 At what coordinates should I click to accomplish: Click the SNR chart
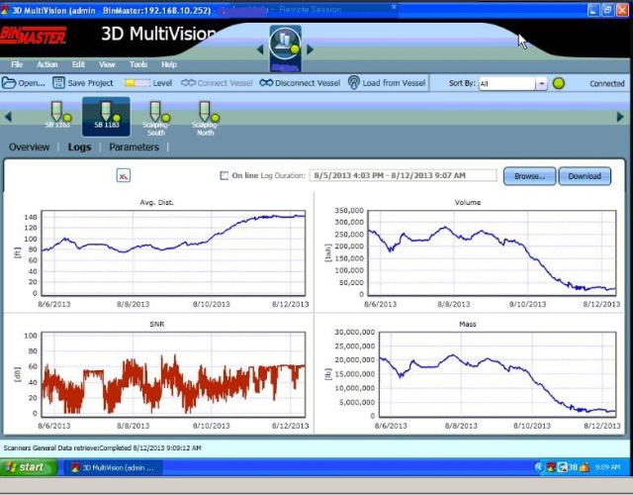(x=173, y=374)
